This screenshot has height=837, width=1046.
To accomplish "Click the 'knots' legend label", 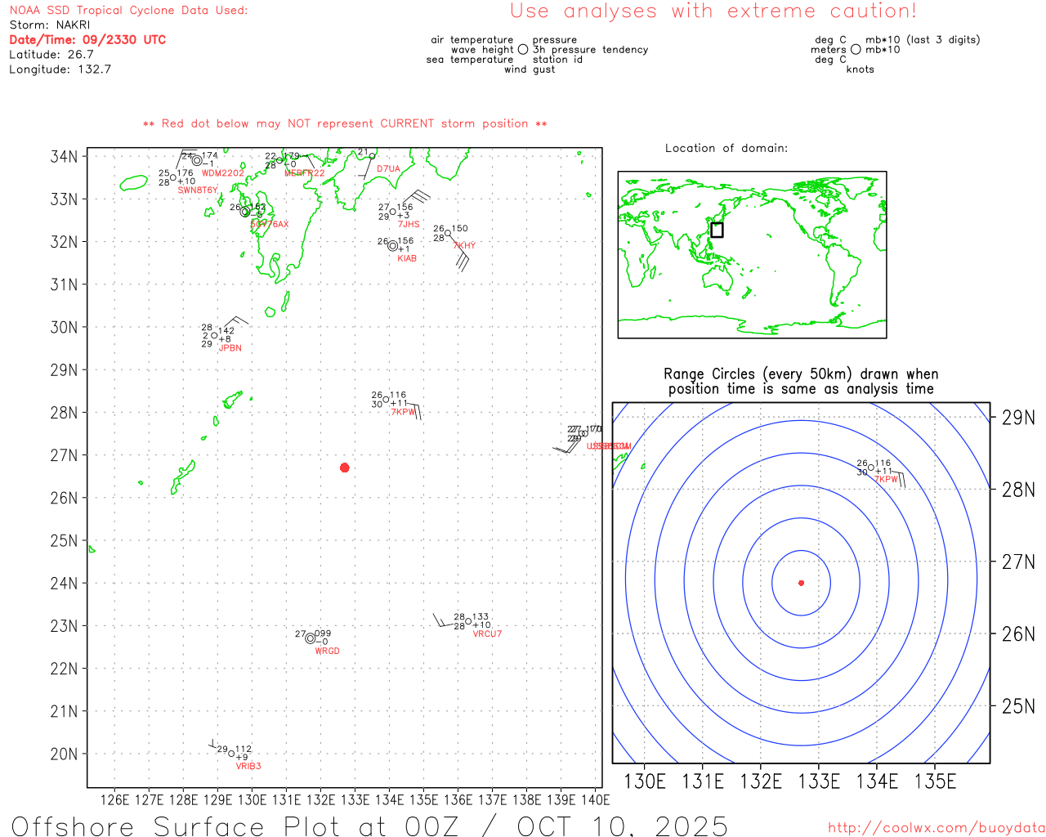I will [860, 69].
